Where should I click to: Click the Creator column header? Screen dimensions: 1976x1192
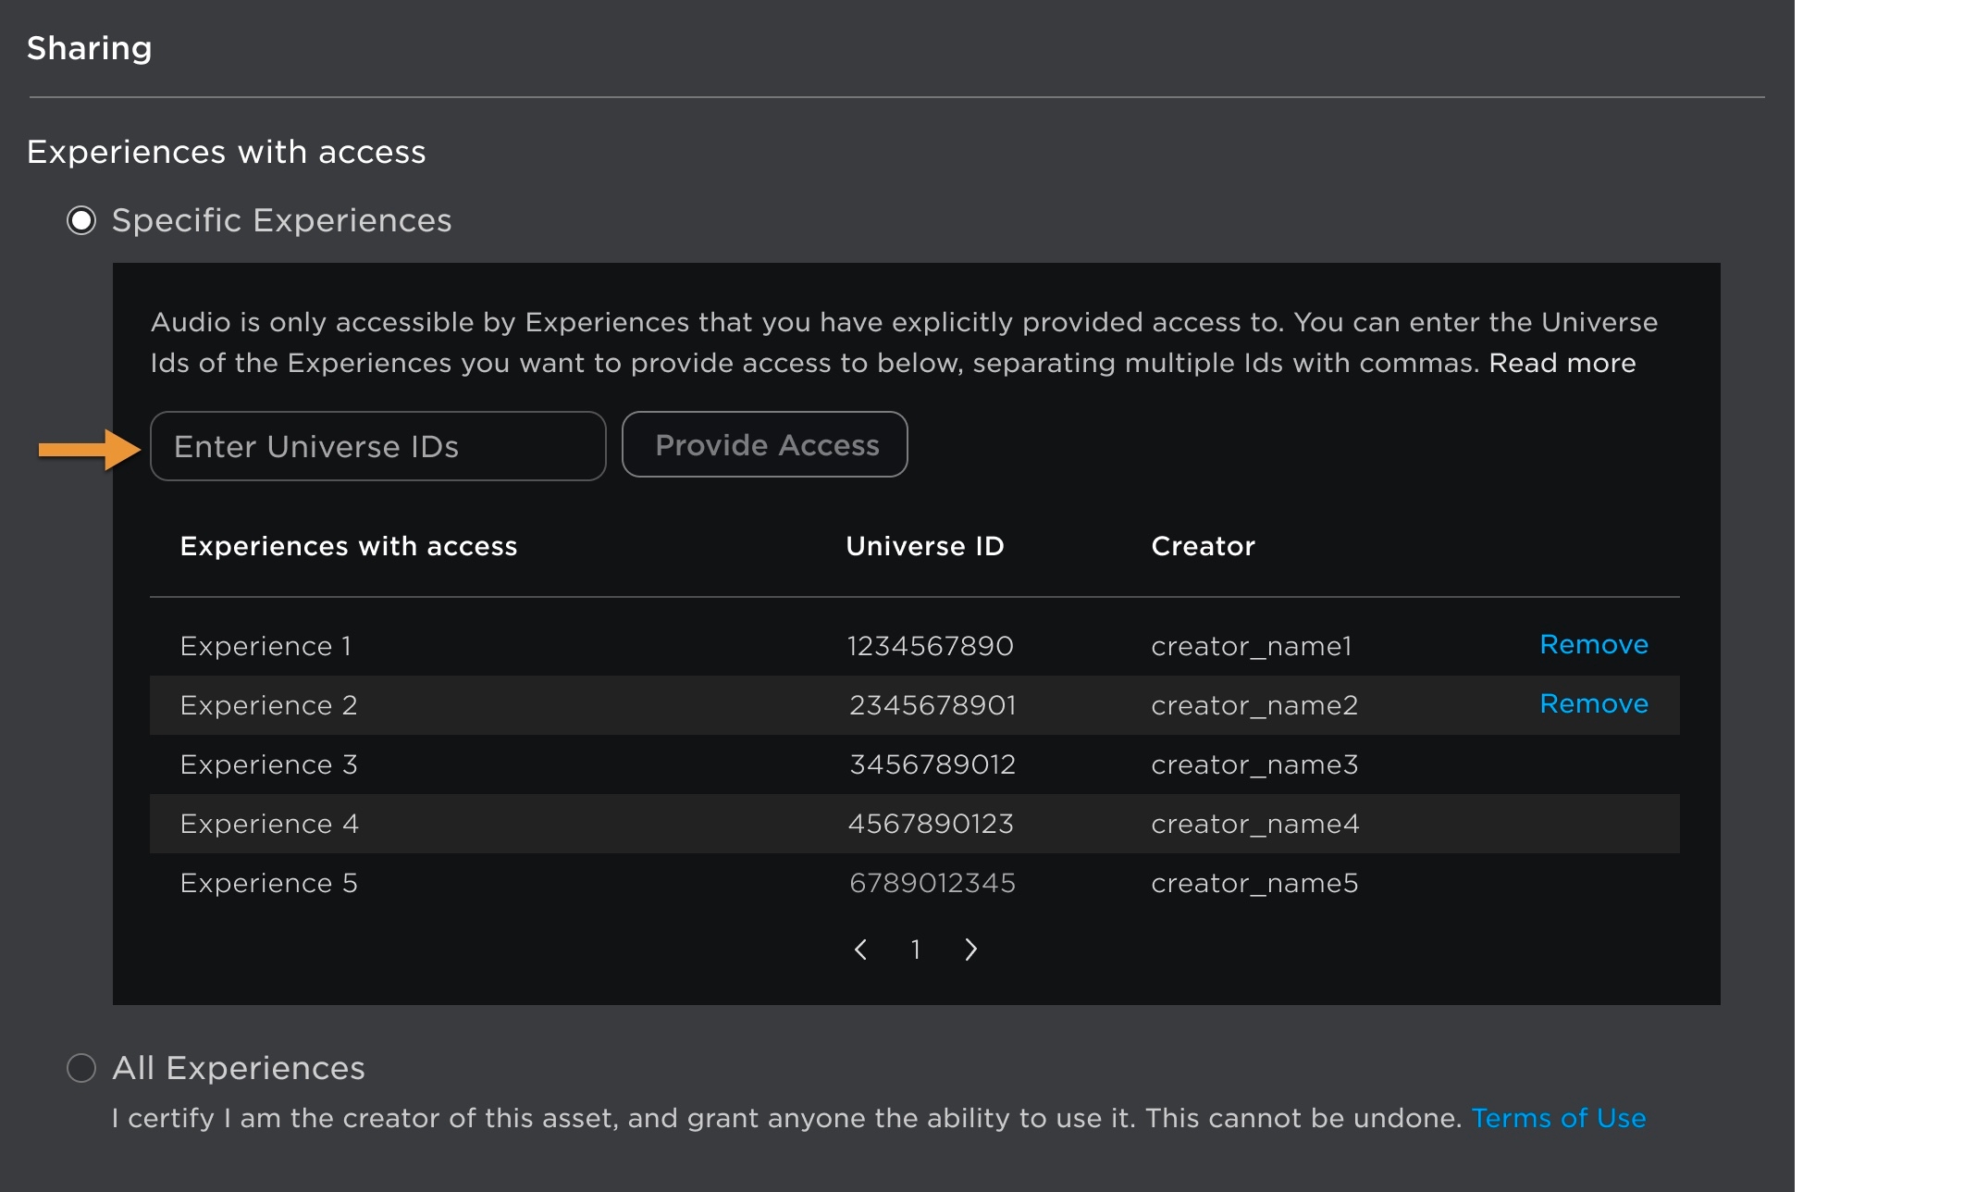pos(1203,546)
